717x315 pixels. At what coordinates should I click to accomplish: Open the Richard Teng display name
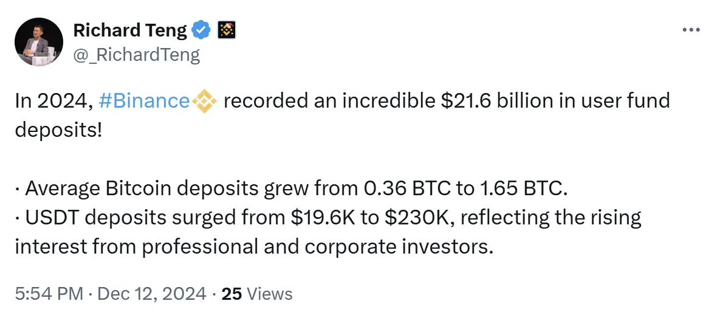tap(130, 29)
